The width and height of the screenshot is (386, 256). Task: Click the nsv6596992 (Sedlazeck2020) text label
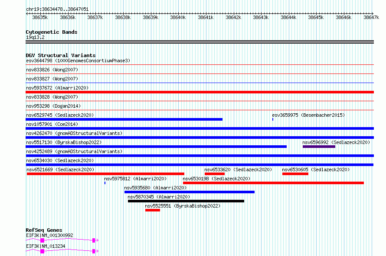coord(336,142)
